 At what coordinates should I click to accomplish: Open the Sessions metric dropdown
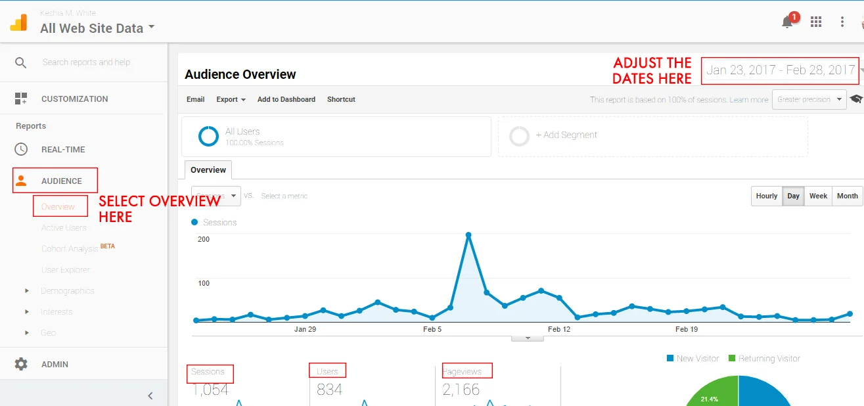[216, 196]
